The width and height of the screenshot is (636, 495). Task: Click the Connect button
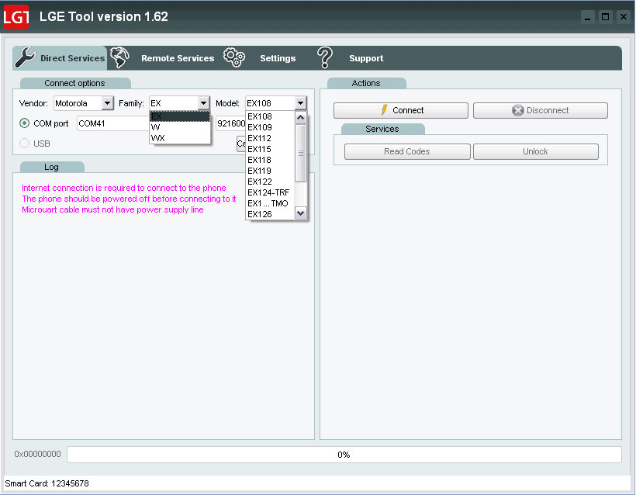click(x=401, y=110)
